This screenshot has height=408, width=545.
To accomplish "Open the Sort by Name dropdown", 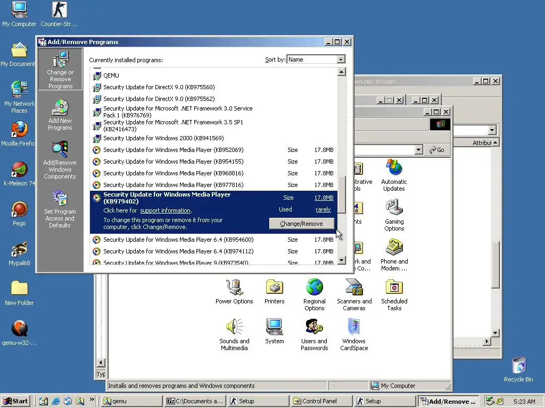I will 341,59.
